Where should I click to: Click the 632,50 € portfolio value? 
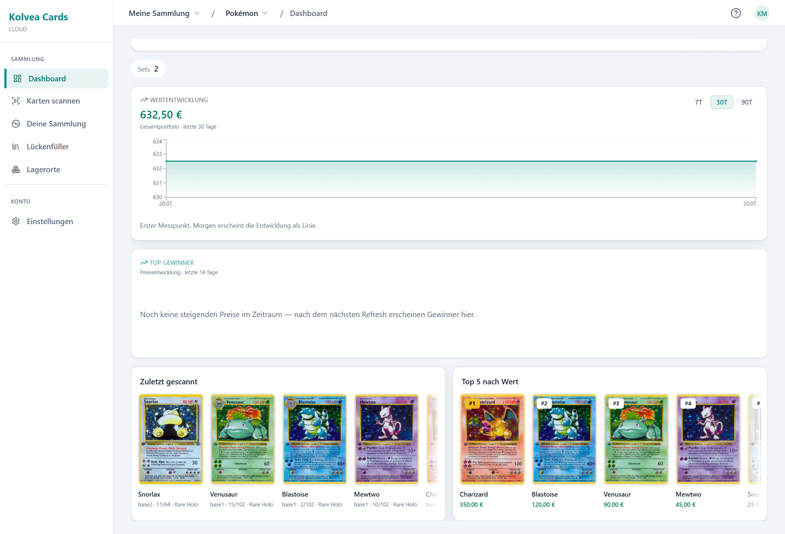[x=161, y=115]
